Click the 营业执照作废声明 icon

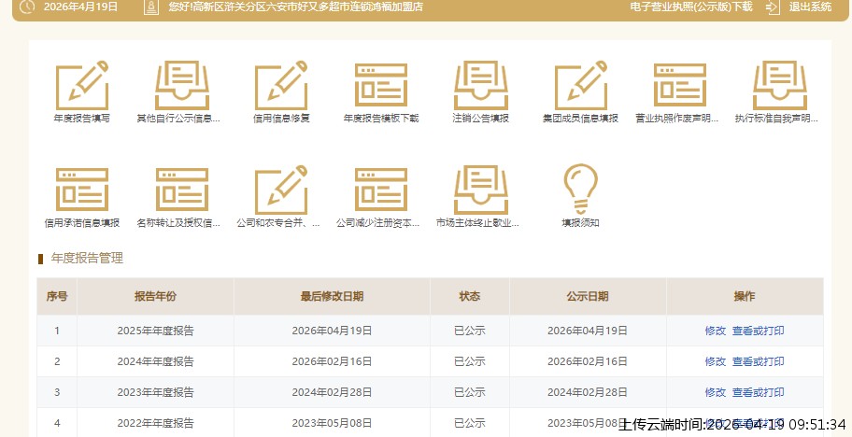(679, 86)
